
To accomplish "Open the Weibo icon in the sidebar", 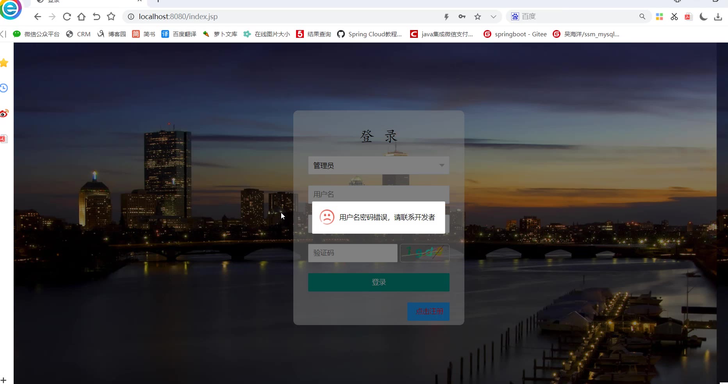I will 4,114.
